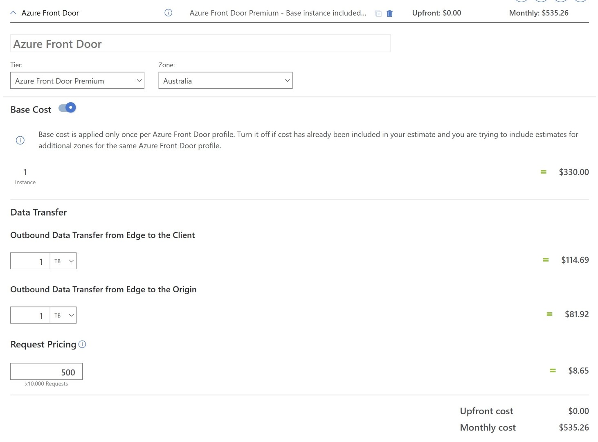Open Azure Front Door header info icon
598x442 pixels.
click(x=168, y=13)
